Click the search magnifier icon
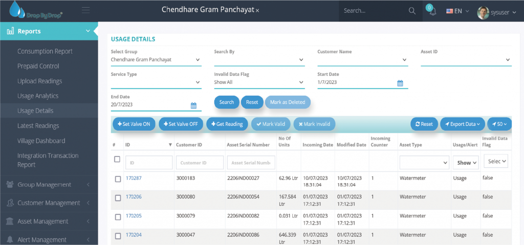 [x=412, y=11]
